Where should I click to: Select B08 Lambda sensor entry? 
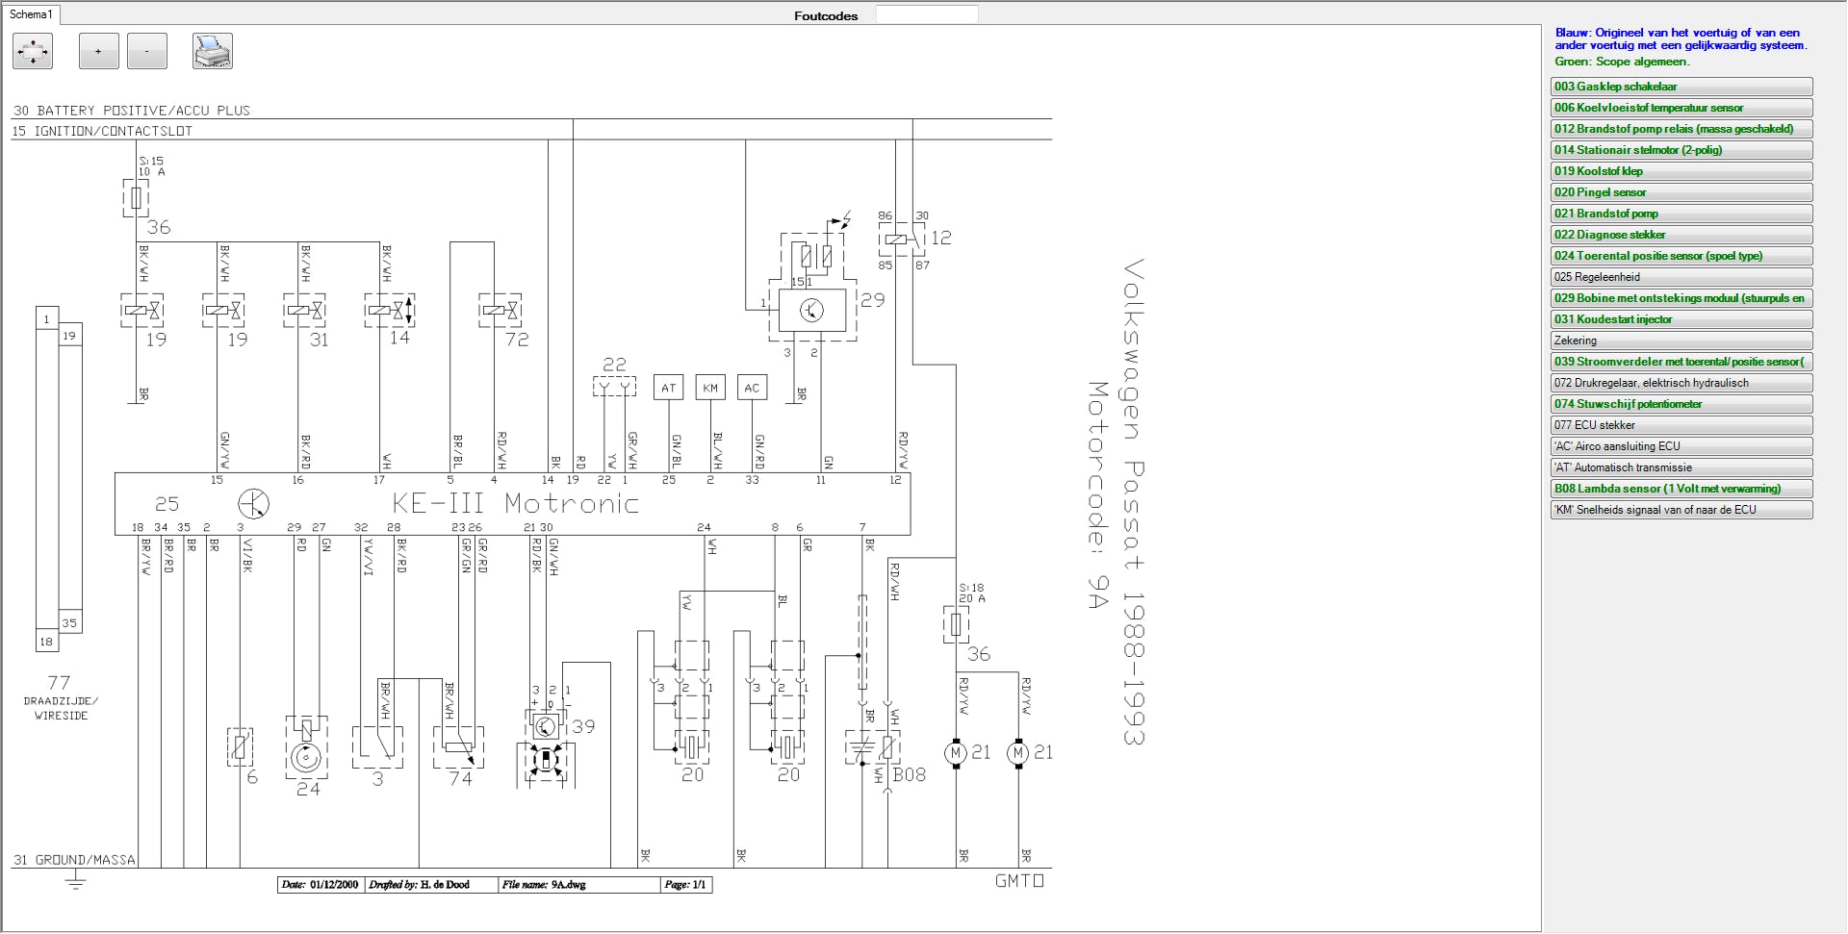tap(1681, 489)
